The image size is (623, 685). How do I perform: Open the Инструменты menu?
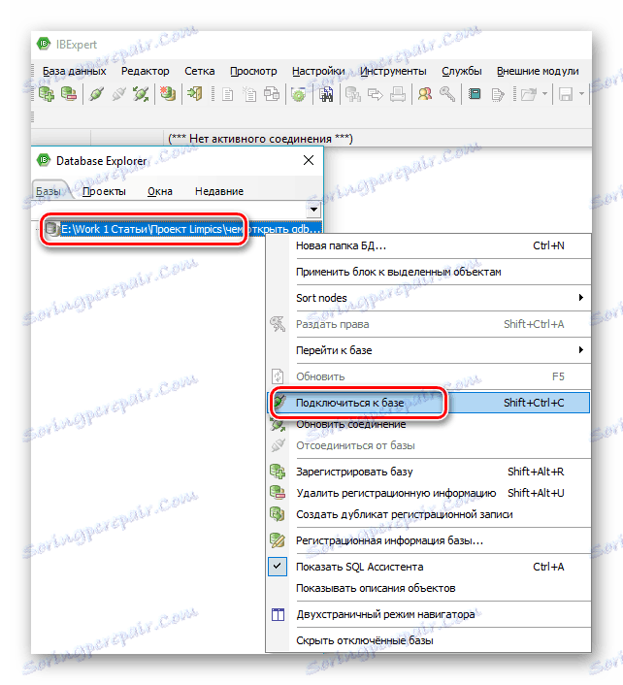click(x=393, y=71)
